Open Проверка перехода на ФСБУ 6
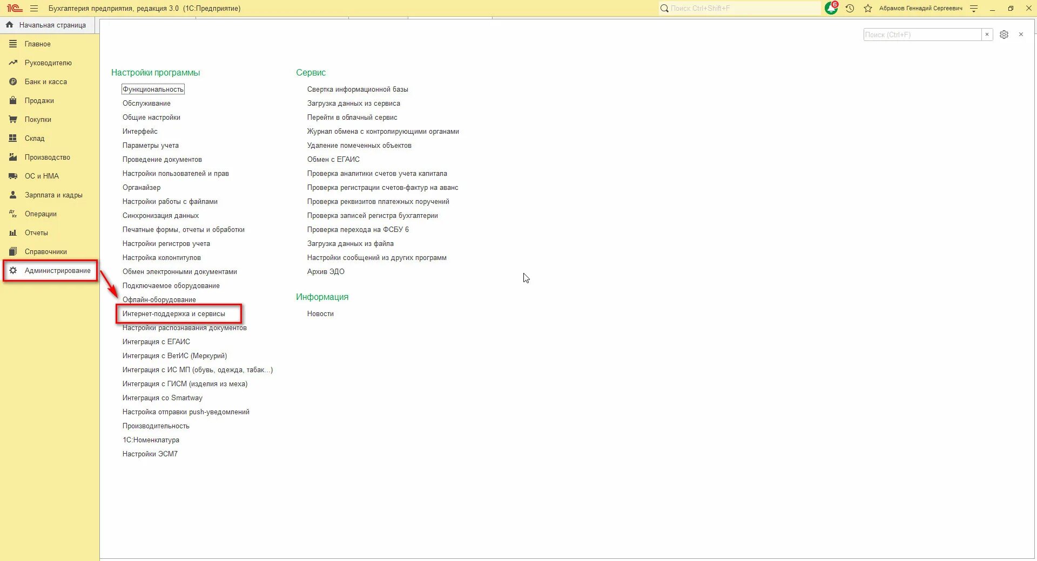Viewport: 1037px width, 561px height. [x=358, y=230]
